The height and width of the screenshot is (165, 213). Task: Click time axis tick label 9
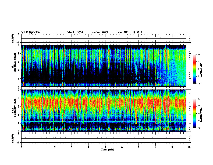172,147
